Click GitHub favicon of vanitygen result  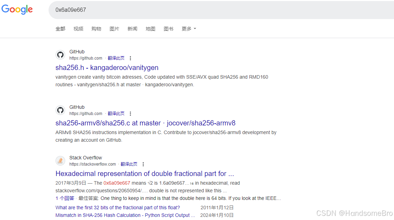pyautogui.click(x=60, y=55)
